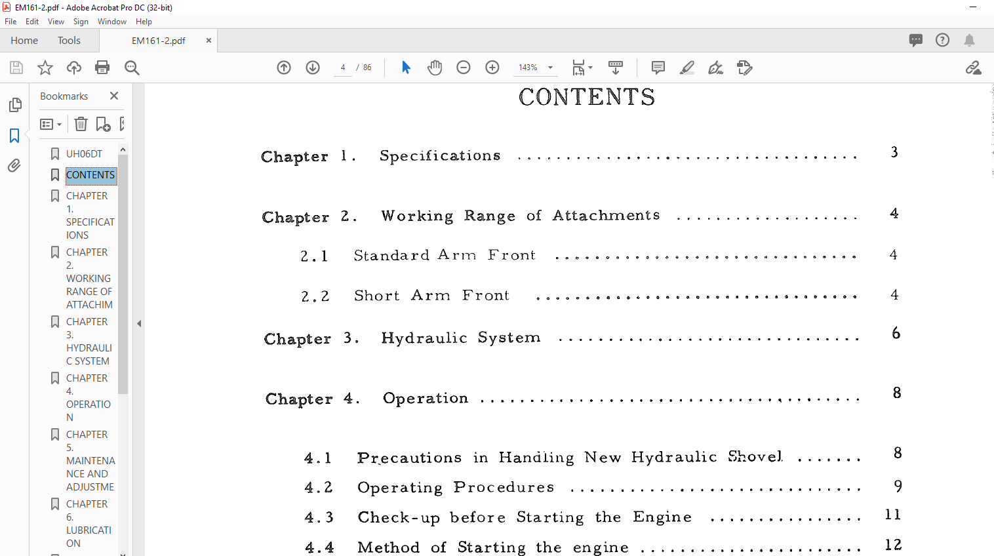Add document to starred with star icon
The width and height of the screenshot is (994, 556).
pyautogui.click(x=45, y=68)
